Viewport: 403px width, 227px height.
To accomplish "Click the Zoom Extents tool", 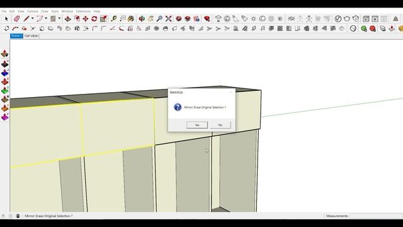I will 169,18.
